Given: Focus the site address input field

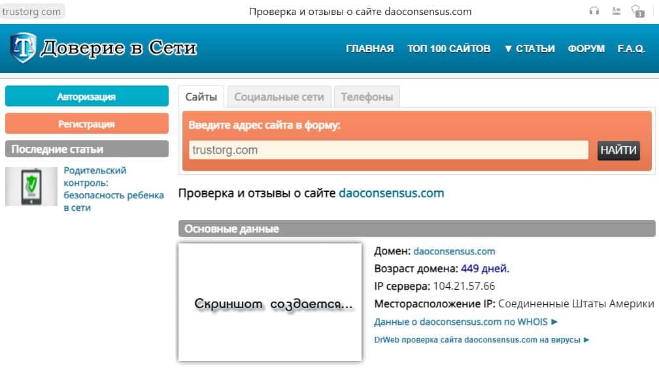Looking at the screenshot, I should [388, 150].
